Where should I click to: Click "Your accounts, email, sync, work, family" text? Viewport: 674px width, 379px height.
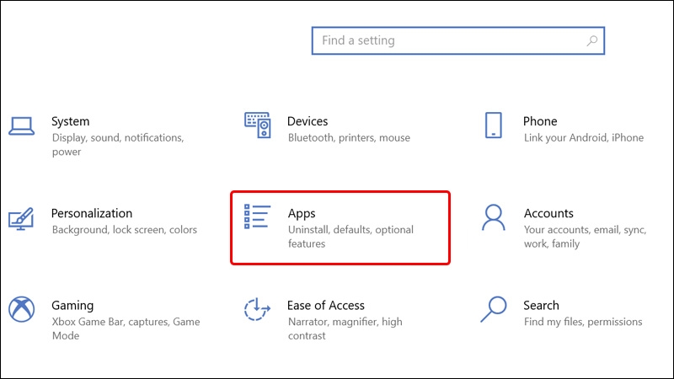[x=585, y=237]
